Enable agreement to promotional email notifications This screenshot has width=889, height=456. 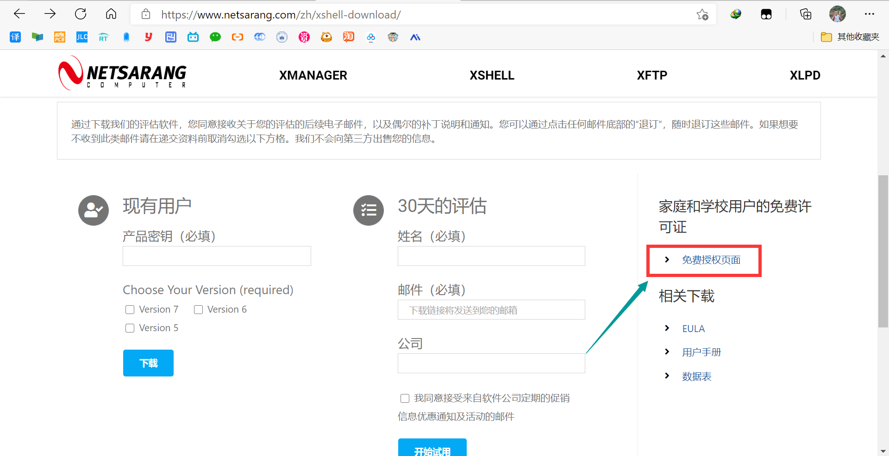pos(405,398)
